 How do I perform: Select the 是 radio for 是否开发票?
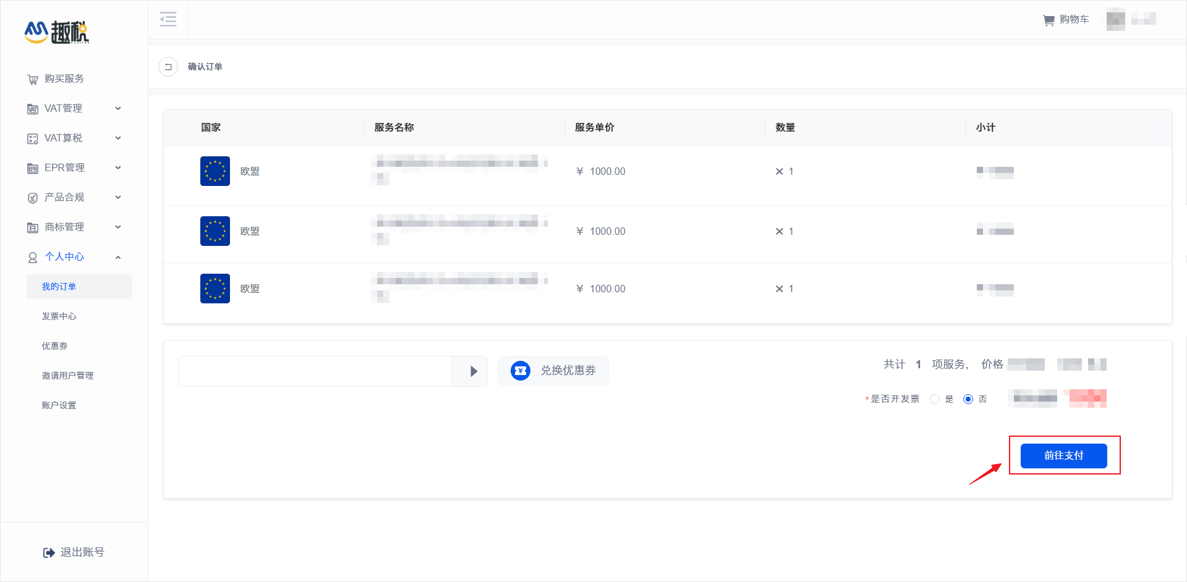[x=935, y=399]
